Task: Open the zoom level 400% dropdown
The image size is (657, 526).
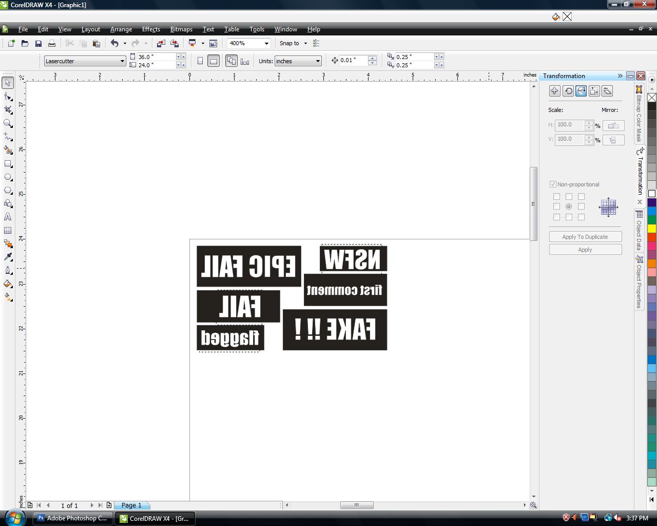Action: point(266,44)
